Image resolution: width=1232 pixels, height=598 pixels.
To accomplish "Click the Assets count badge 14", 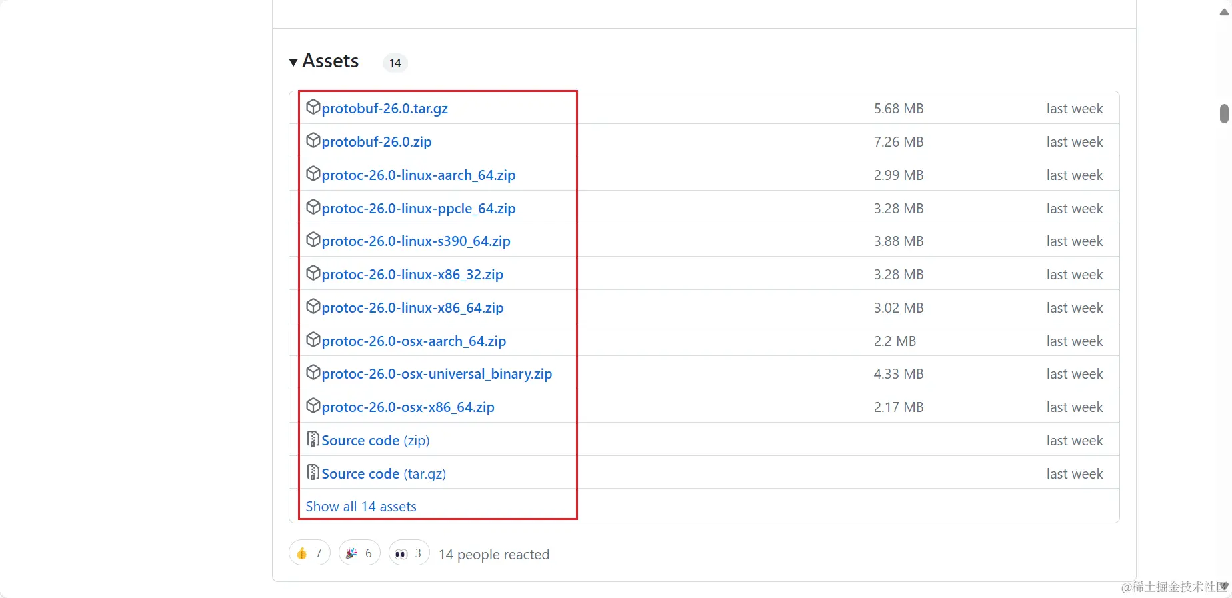I will pos(395,63).
